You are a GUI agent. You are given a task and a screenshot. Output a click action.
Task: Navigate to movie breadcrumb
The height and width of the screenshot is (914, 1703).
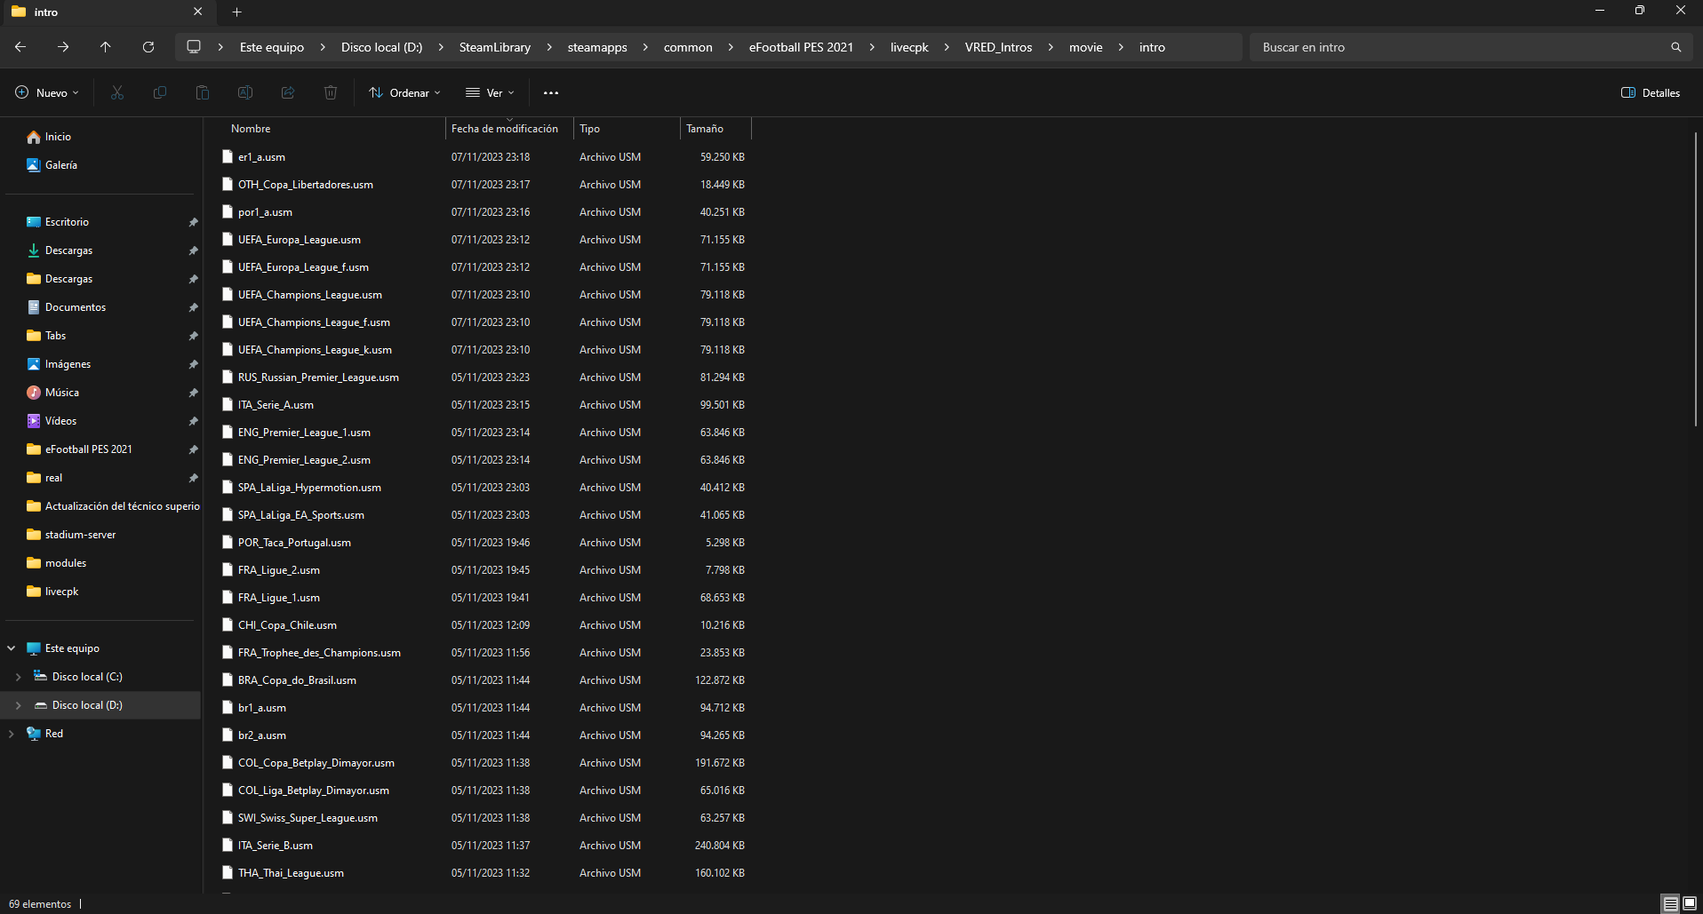coord(1085,47)
